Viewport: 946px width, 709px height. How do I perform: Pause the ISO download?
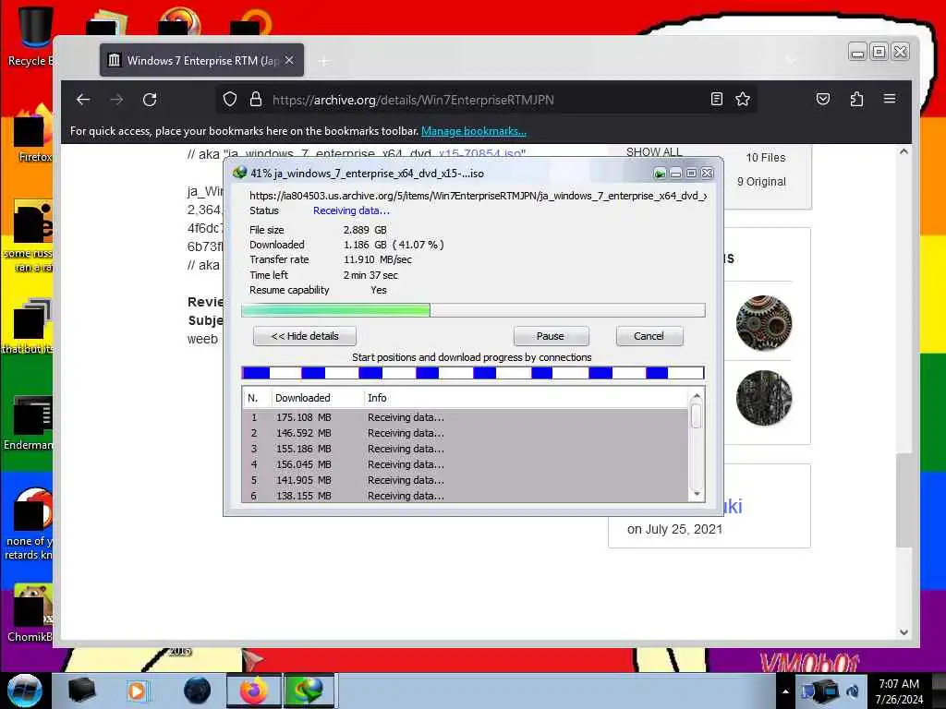click(x=551, y=336)
